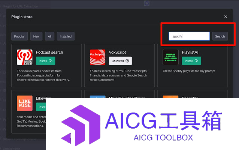
Task: Click the PlaylistAI plugin logo
Action: coord(170,57)
